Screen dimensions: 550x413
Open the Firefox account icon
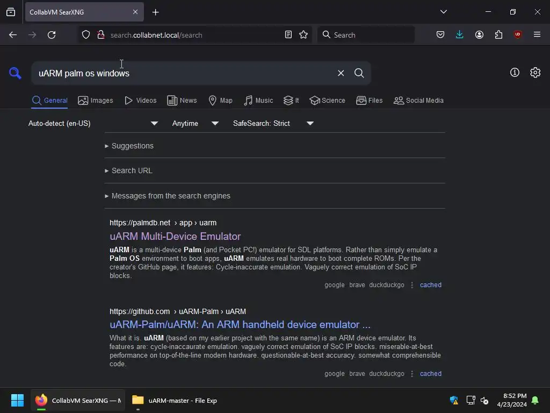pyautogui.click(x=479, y=34)
